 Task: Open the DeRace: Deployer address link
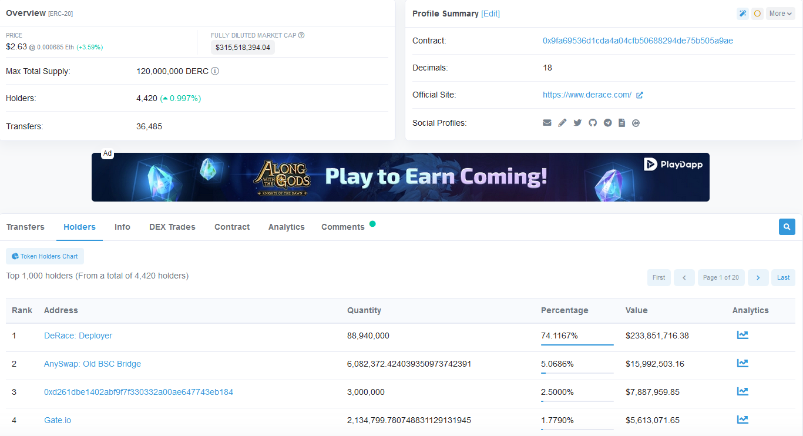(x=78, y=336)
